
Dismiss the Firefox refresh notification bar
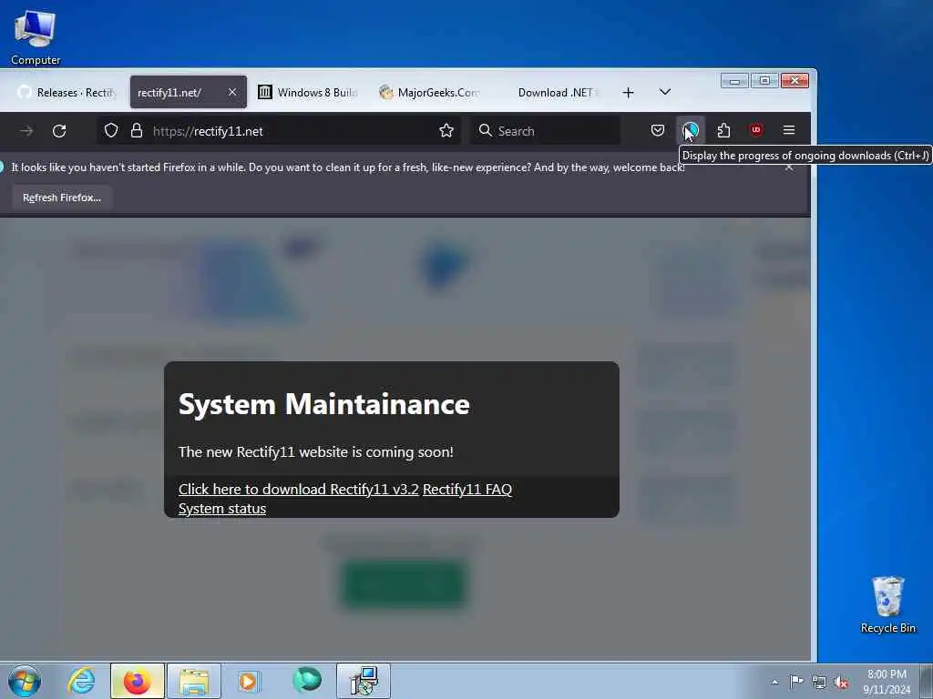click(789, 167)
